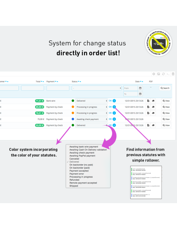Click green status dot of 71,51 € order
The image size is (177, 229).
[x=73, y=101]
